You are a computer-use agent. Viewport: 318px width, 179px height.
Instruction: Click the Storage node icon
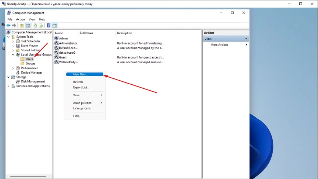coord(13,77)
